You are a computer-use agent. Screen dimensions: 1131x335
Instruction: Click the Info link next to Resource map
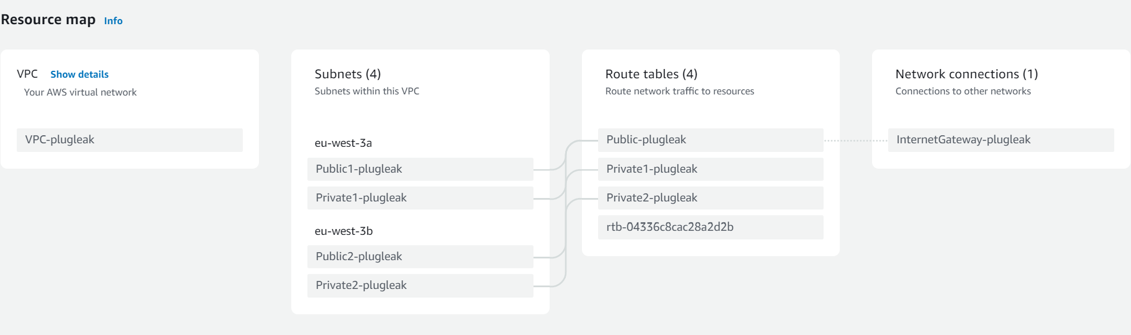[x=113, y=21]
